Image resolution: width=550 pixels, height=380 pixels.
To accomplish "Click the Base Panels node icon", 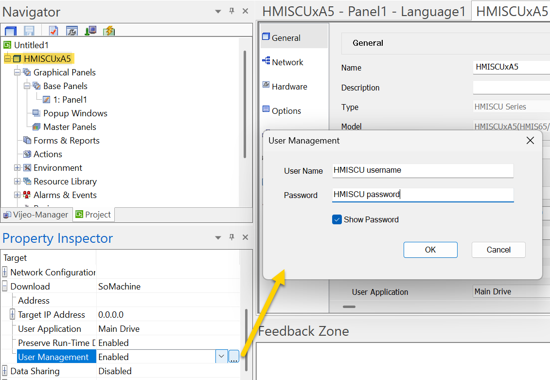I will [36, 86].
